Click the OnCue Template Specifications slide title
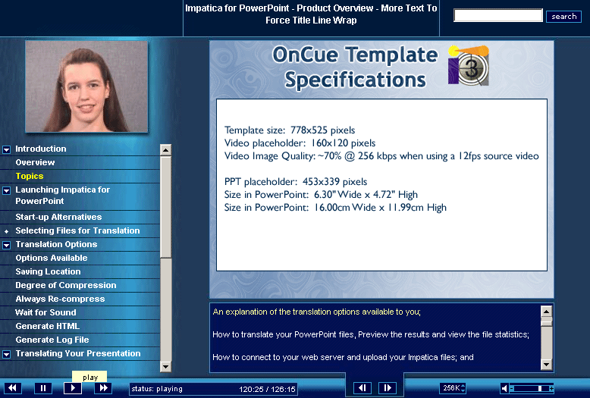The height and width of the screenshot is (398, 590). [x=355, y=67]
